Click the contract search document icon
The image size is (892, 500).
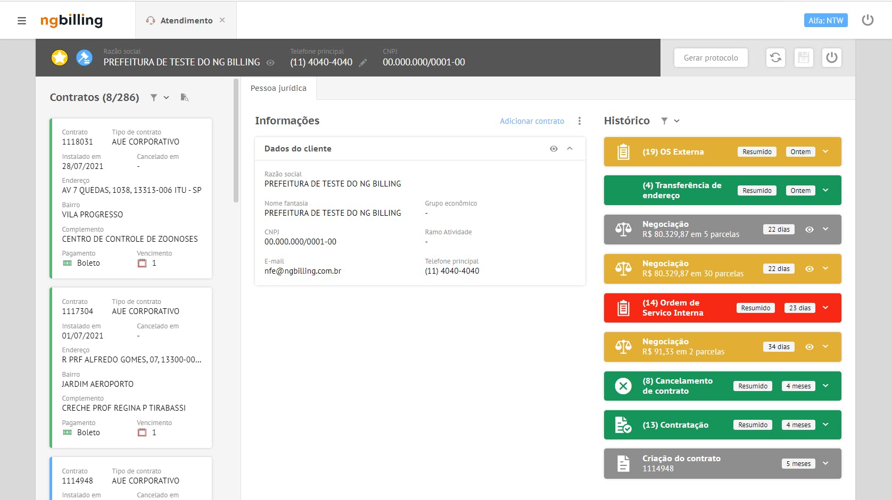185,97
